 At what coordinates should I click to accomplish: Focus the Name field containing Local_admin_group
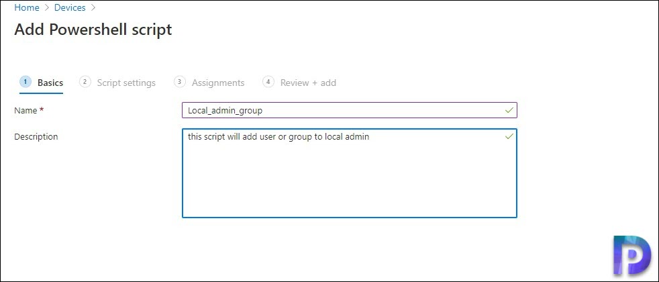(x=349, y=111)
